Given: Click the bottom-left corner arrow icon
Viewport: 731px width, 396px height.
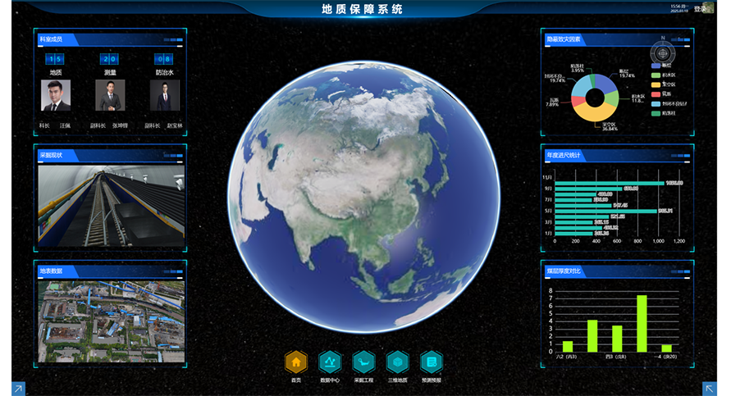Looking at the screenshot, I should (x=18, y=389).
